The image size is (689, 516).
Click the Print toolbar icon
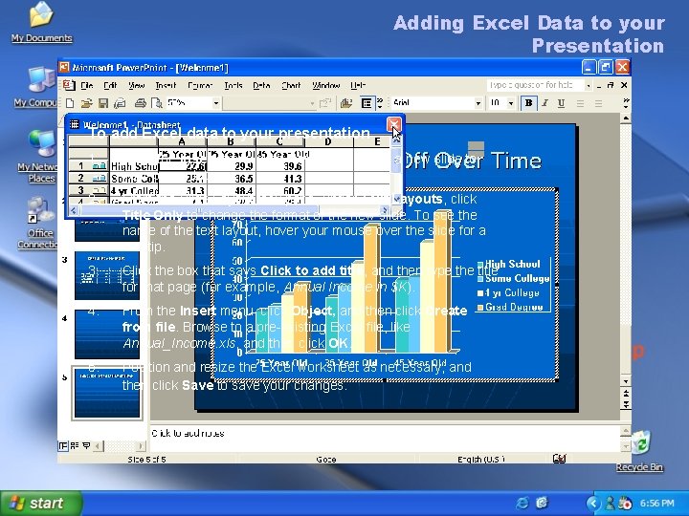(x=140, y=103)
